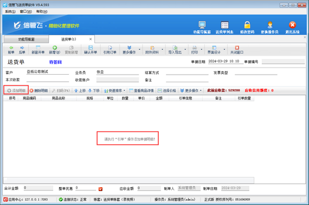
Task: Click the red icon beside 整单优惠
Action: click(x=100, y=189)
